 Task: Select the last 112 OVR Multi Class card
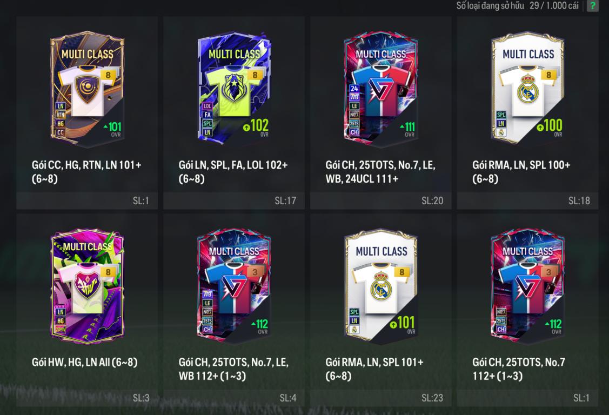527,286
